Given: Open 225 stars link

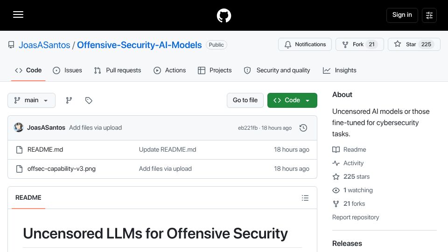Looking at the screenshot, I should 356,176.
